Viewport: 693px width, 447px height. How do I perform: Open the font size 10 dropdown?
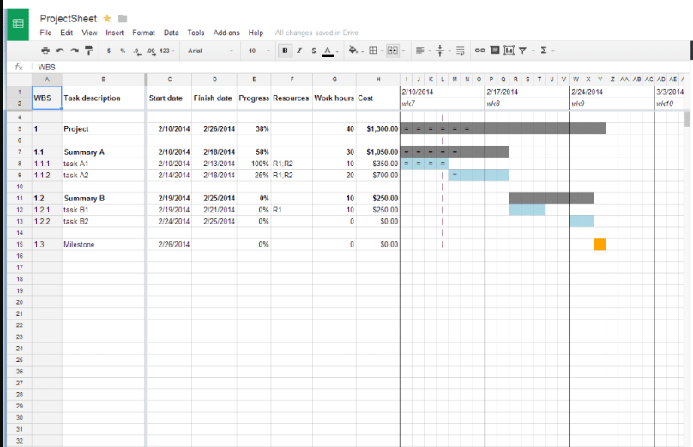point(258,51)
